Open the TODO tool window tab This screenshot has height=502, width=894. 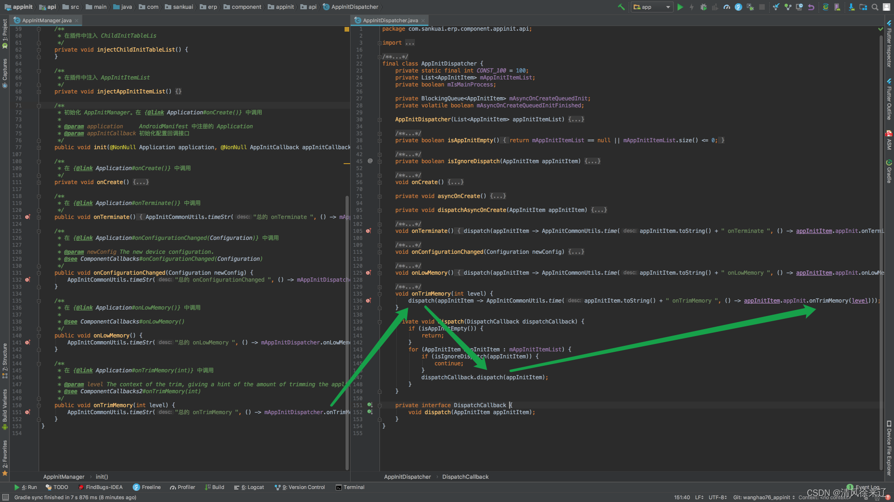(x=57, y=487)
